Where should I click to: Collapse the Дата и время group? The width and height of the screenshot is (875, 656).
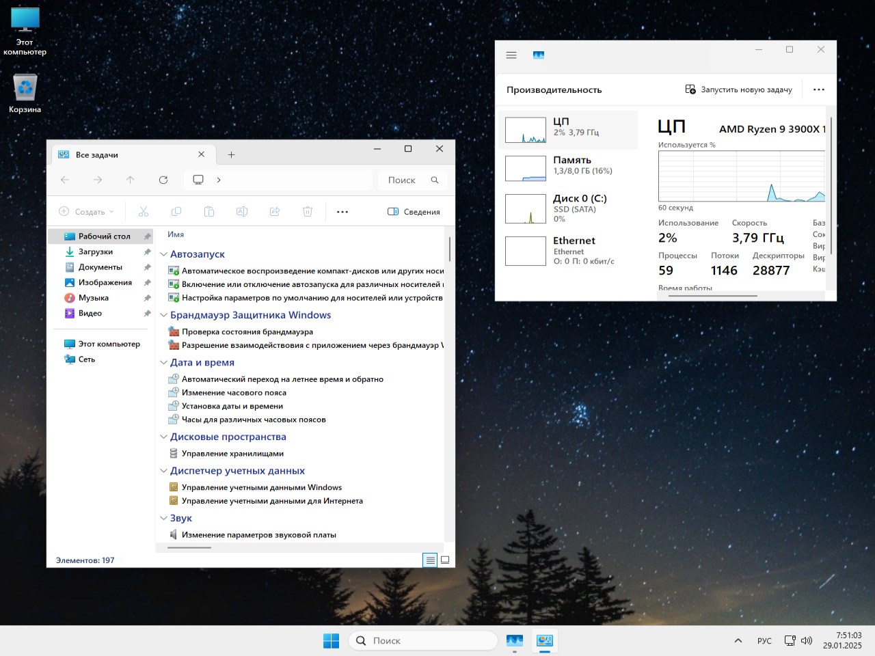(164, 363)
